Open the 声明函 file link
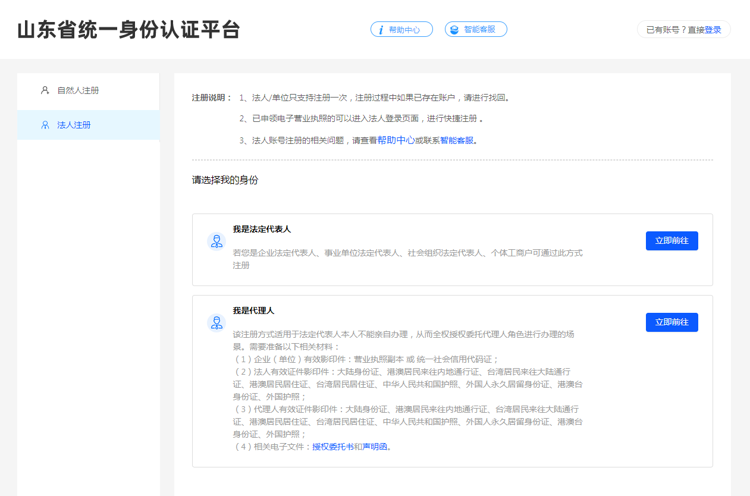 click(375, 447)
